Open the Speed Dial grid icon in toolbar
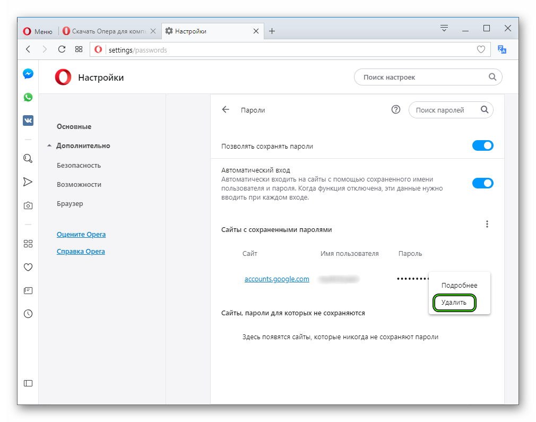Image resolution: width=536 pixels, height=422 pixels. coord(79,49)
